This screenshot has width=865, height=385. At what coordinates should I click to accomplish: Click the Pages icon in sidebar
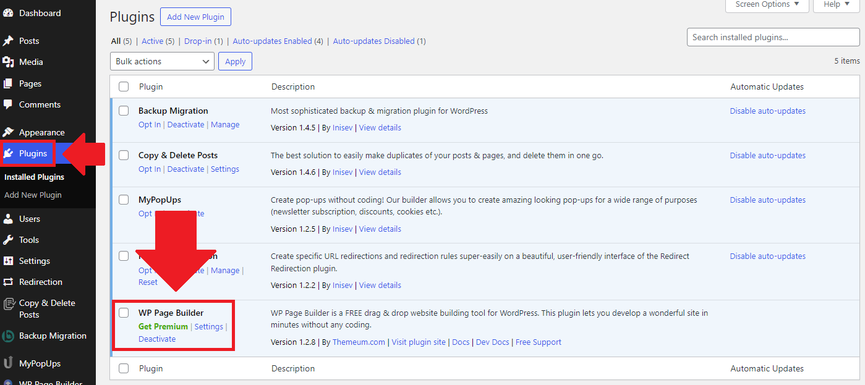click(8, 83)
